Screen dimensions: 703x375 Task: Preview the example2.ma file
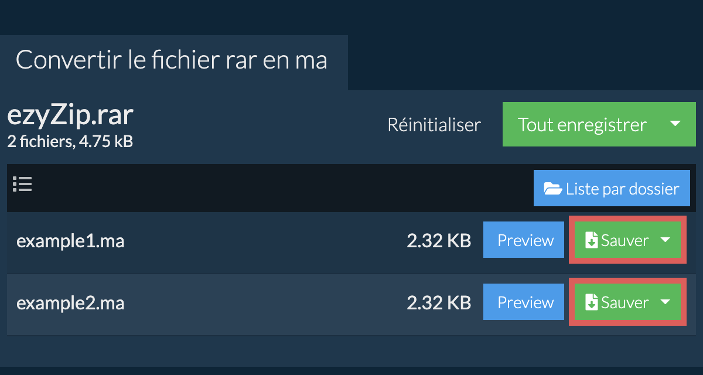(525, 302)
